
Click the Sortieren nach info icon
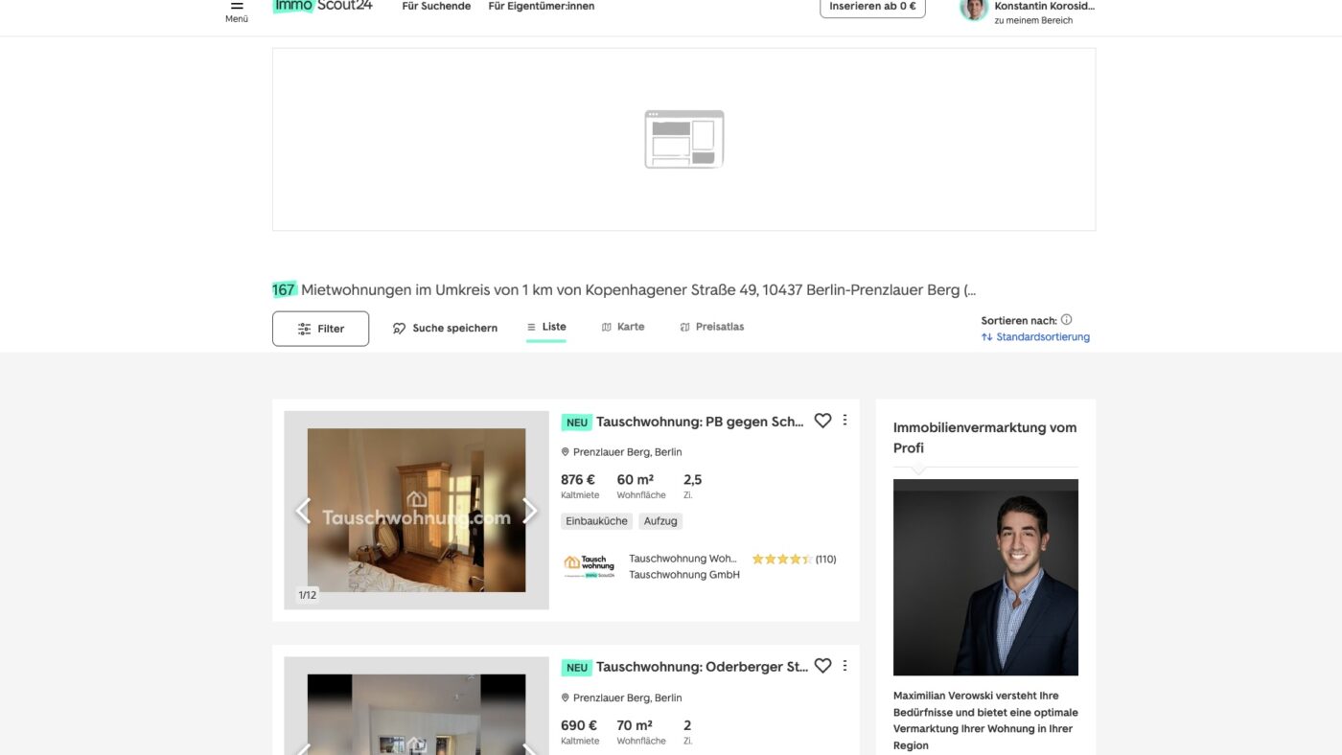1066,320
